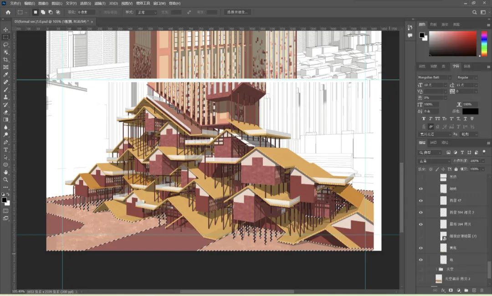Open the 滤镜(T) menu

[100, 4]
